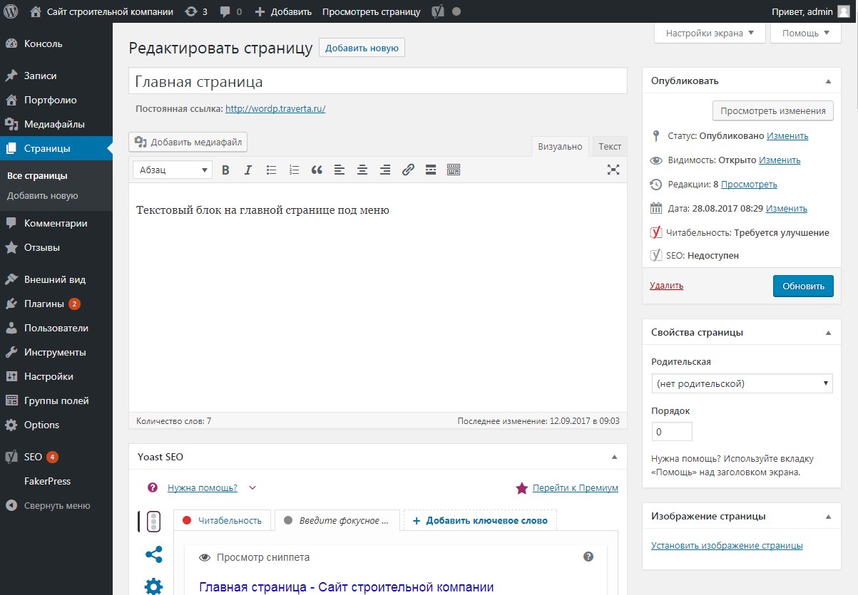858x595 pixels.
Task: Click Установить изображение страницы link
Action: point(727,545)
